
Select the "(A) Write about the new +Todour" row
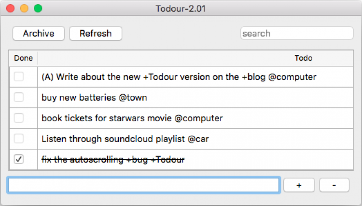[179, 77]
